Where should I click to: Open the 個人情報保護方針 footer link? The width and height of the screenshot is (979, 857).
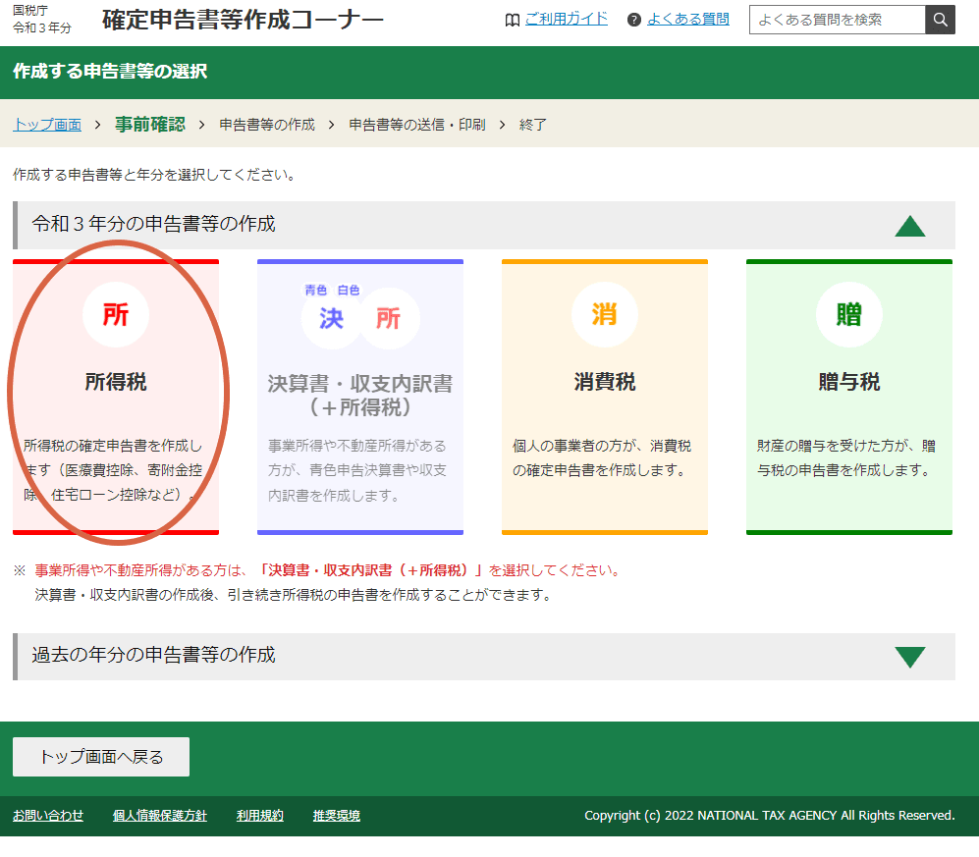point(160,815)
